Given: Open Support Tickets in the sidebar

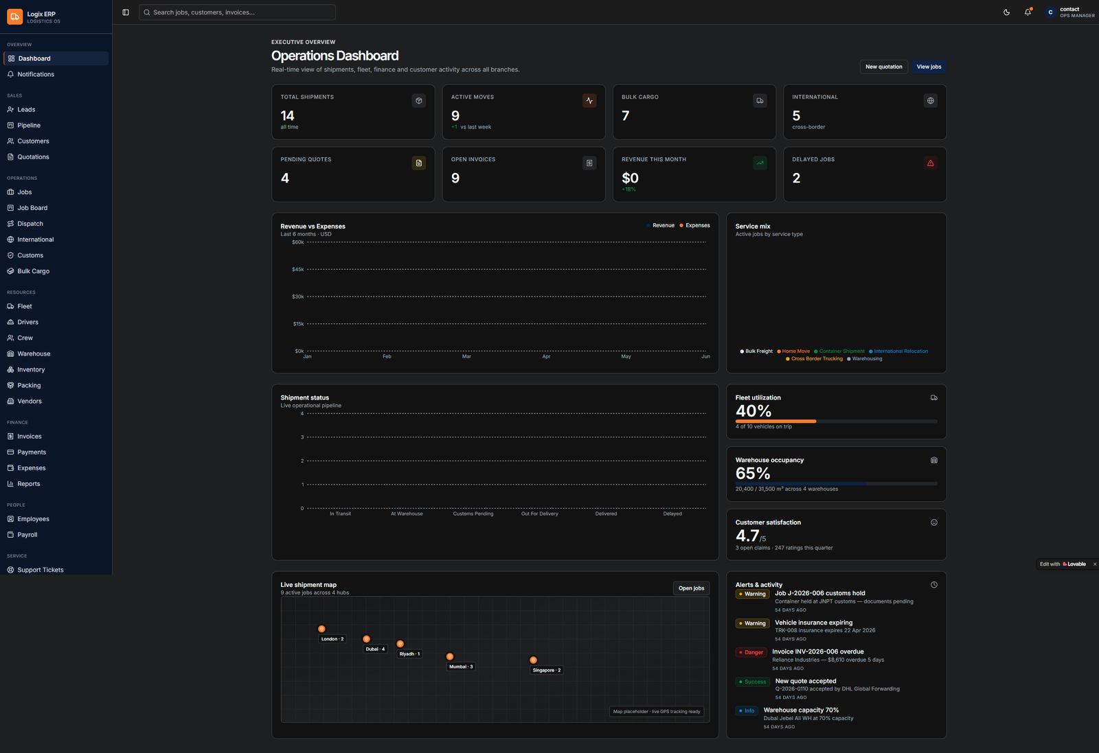Looking at the screenshot, I should (56, 570).
